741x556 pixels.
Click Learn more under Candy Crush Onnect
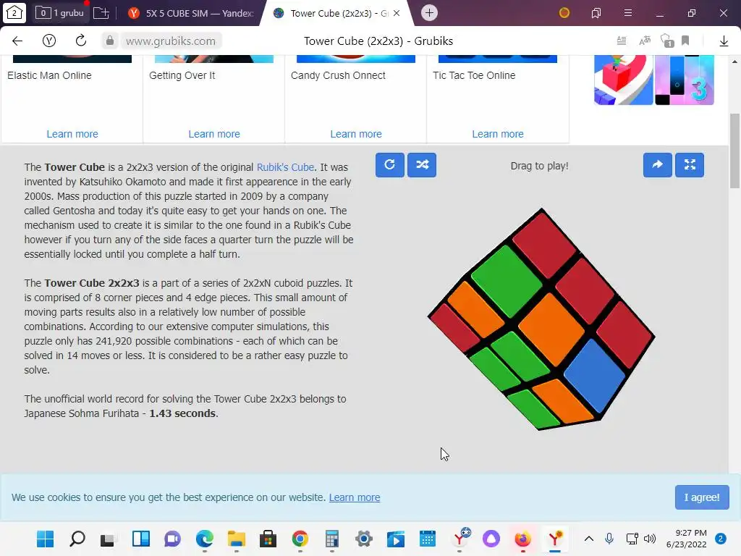(356, 134)
